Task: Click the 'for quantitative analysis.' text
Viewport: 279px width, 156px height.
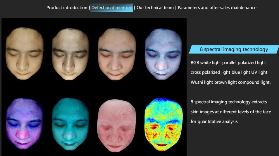Action: click(215, 121)
